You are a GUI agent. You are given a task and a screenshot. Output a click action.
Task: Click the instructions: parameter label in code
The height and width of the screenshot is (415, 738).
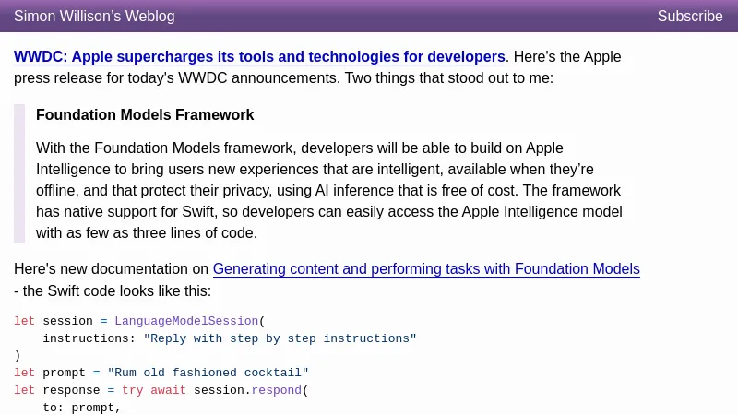(89, 338)
